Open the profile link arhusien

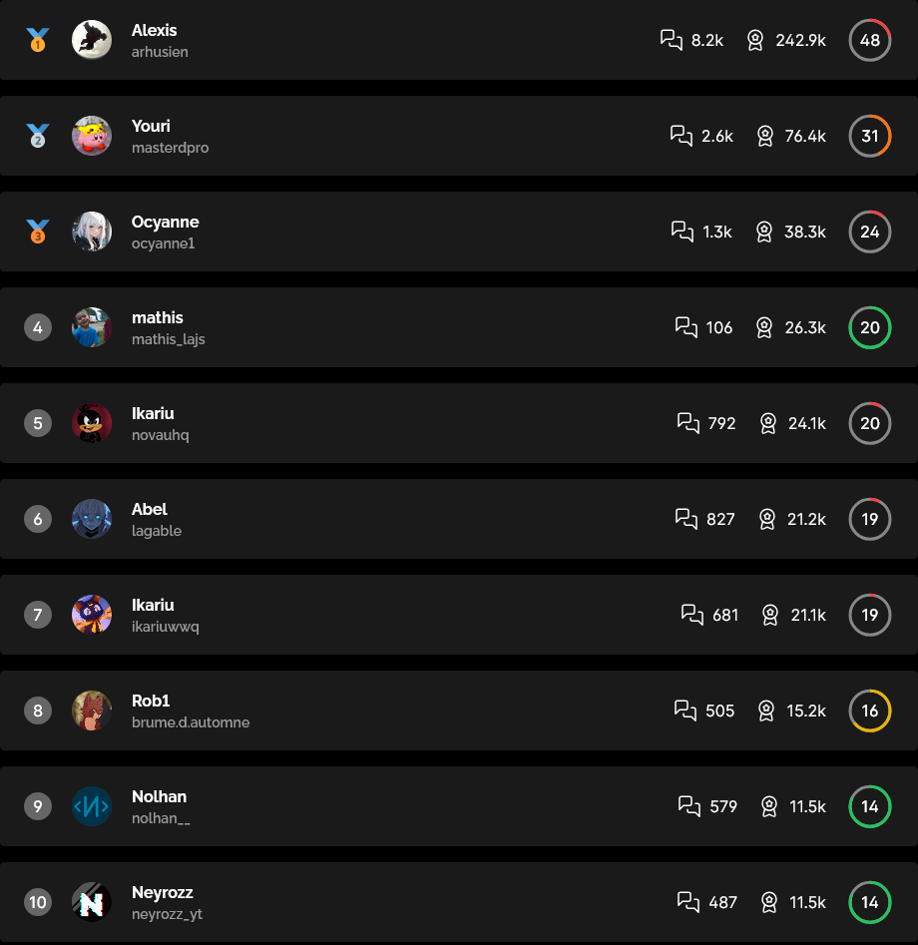[160, 52]
